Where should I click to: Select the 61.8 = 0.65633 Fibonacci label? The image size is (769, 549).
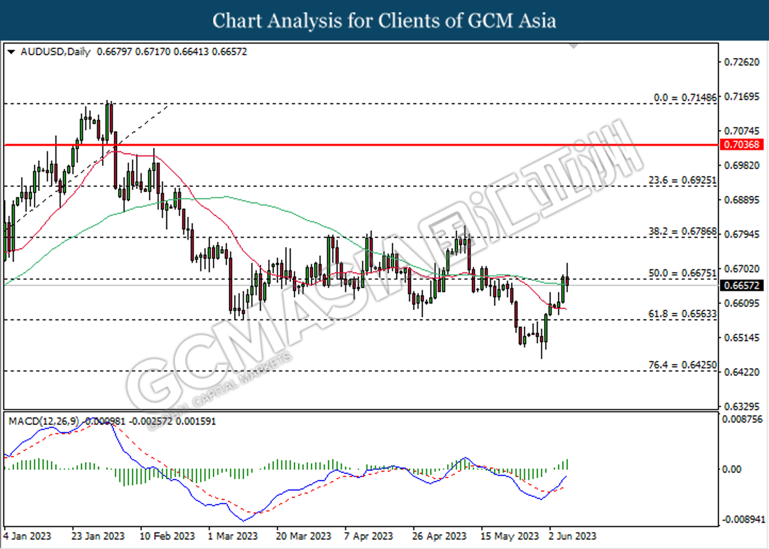click(682, 314)
